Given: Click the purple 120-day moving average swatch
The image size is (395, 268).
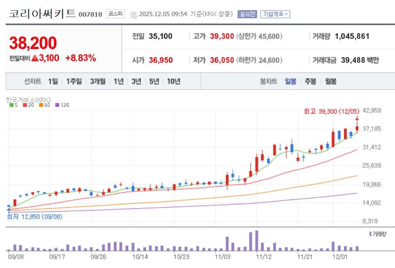Looking at the screenshot, I should click(57, 105).
